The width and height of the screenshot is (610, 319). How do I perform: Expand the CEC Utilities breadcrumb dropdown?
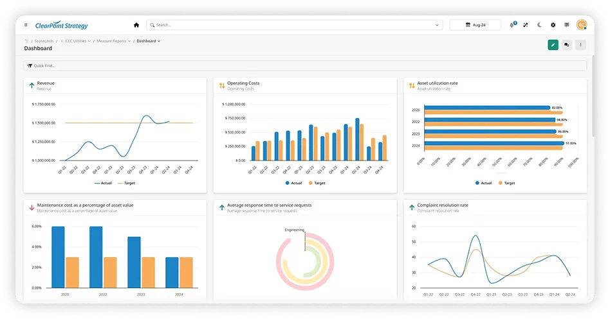point(89,41)
